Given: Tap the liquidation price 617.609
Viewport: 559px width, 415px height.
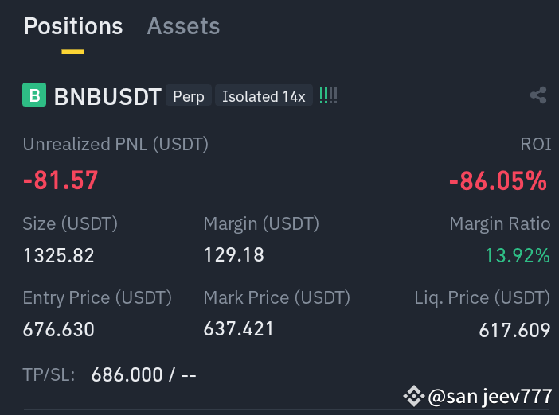Looking at the screenshot, I should [514, 330].
